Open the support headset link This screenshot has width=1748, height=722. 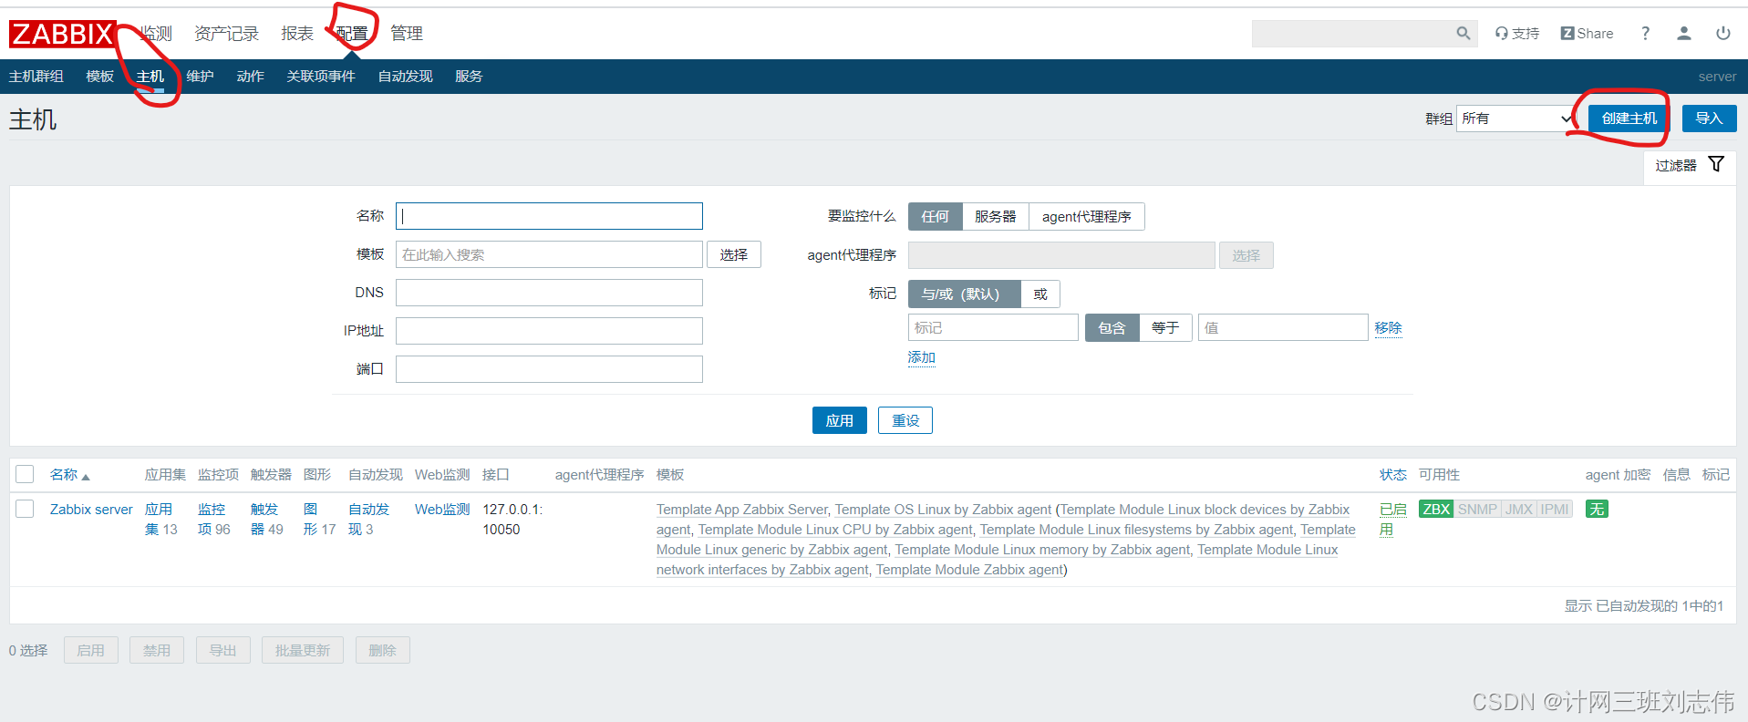[1516, 34]
